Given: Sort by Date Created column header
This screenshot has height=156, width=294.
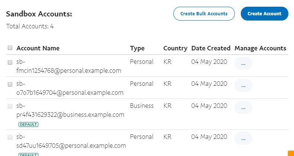Looking at the screenshot, I should pyautogui.click(x=211, y=48).
